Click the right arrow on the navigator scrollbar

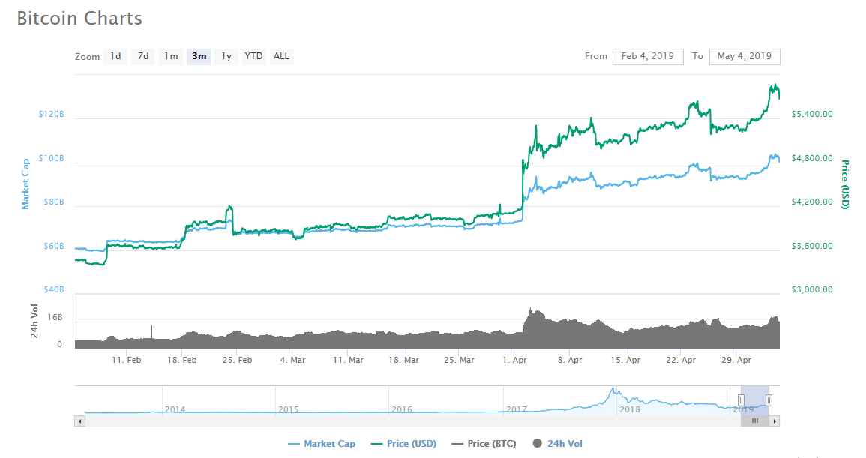coord(776,421)
